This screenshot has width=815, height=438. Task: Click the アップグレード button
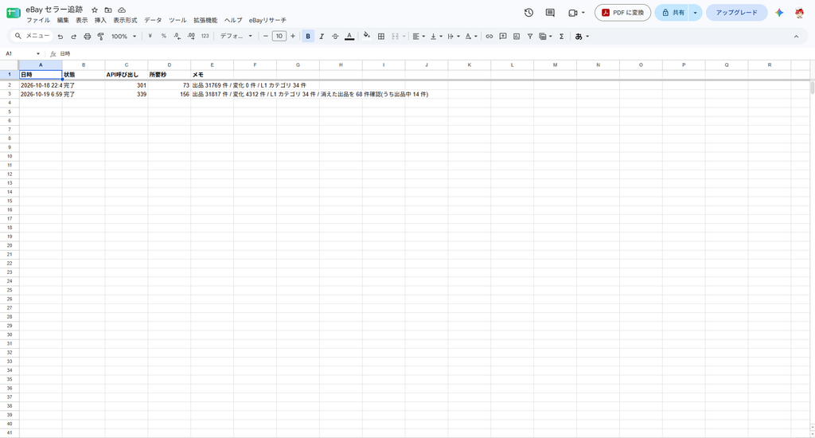[x=736, y=13]
